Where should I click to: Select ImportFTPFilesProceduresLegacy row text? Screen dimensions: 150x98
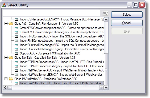[x=62, y=66]
